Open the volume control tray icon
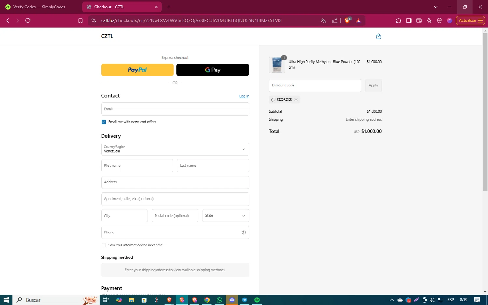This screenshot has height=305, width=488. (432, 300)
